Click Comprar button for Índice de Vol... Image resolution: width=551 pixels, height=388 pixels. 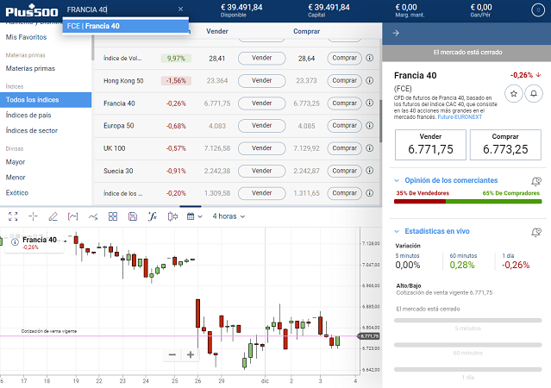344,58
